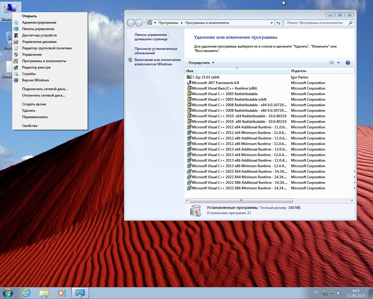Screen dimensions: 373x299
Task: Select Удалить in the context menu
Action: pos(29,111)
